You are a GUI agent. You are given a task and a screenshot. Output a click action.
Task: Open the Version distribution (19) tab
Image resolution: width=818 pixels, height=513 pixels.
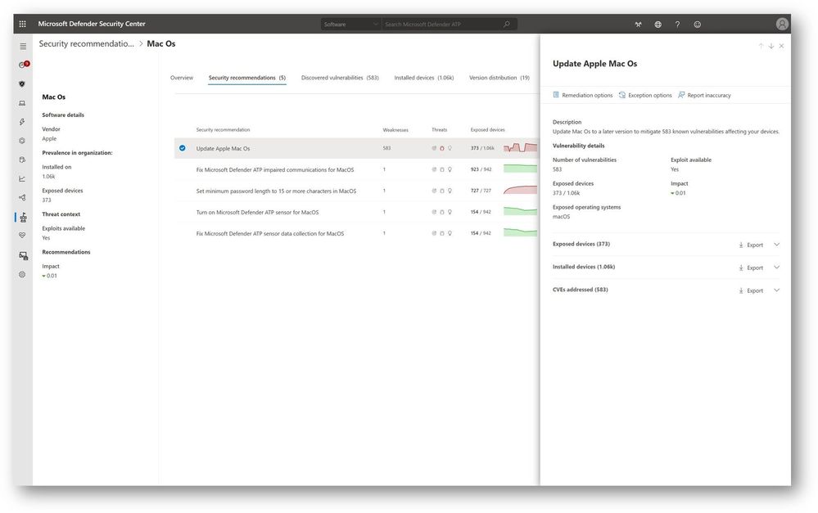point(499,78)
